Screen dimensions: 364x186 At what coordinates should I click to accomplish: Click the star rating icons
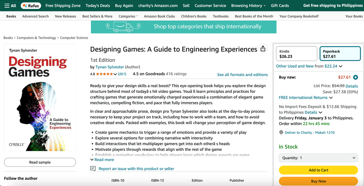click(x=107, y=74)
